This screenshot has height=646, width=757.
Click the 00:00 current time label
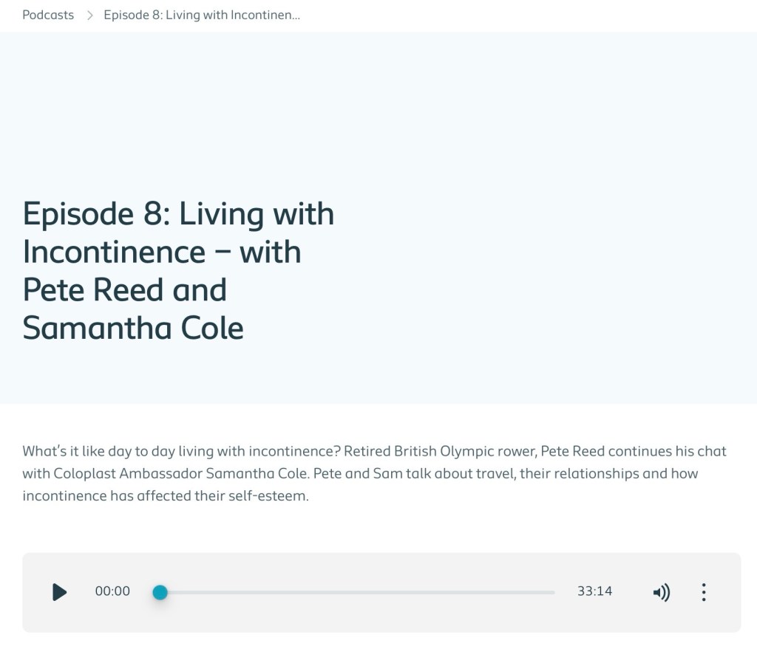[x=112, y=591]
